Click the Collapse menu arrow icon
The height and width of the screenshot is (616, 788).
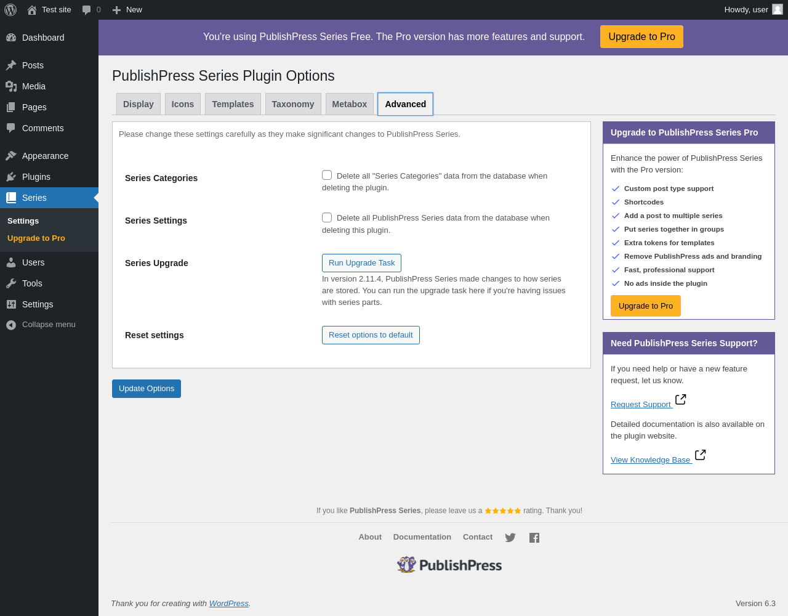coord(11,325)
